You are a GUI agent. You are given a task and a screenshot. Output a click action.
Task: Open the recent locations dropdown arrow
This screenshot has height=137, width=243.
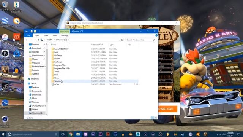(35, 40)
